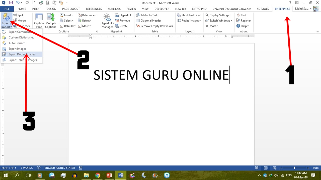Image resolution: width=321 pixels, height=180 pixels.
Task: Click the 100% zoom level
Action: tap(316, 168)
